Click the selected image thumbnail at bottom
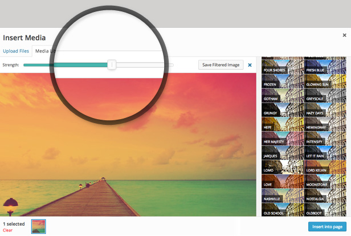The width and height of the screenshot is (351, 236). [39, 226]
